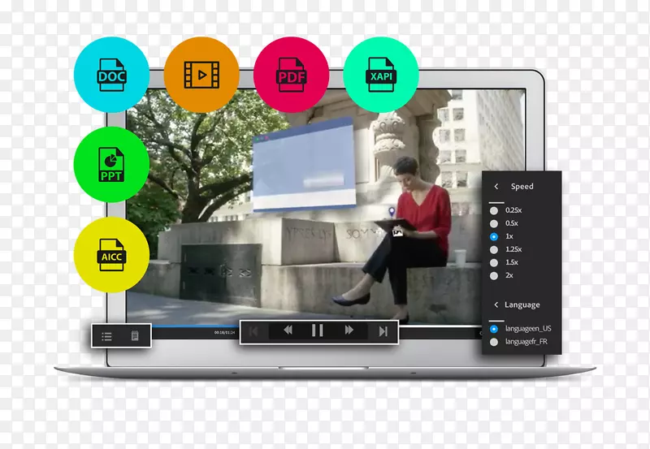This screenshot has height=449, width=650.
Task: Rewind the video
Action: 288,330
